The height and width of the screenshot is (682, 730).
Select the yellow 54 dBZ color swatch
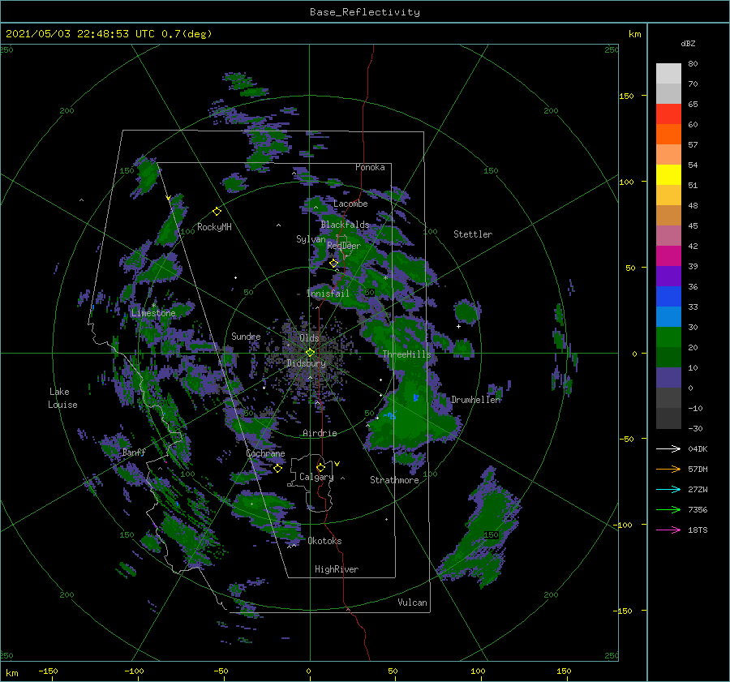(668, 174)
